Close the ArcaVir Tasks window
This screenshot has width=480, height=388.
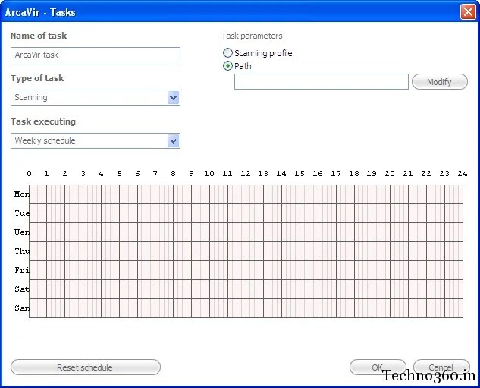pos(468,12)
